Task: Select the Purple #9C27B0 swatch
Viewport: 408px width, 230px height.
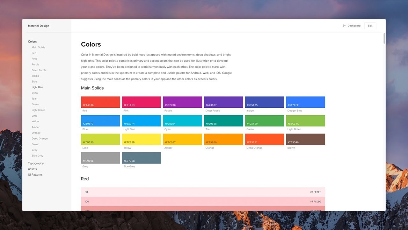Action: 182,102
